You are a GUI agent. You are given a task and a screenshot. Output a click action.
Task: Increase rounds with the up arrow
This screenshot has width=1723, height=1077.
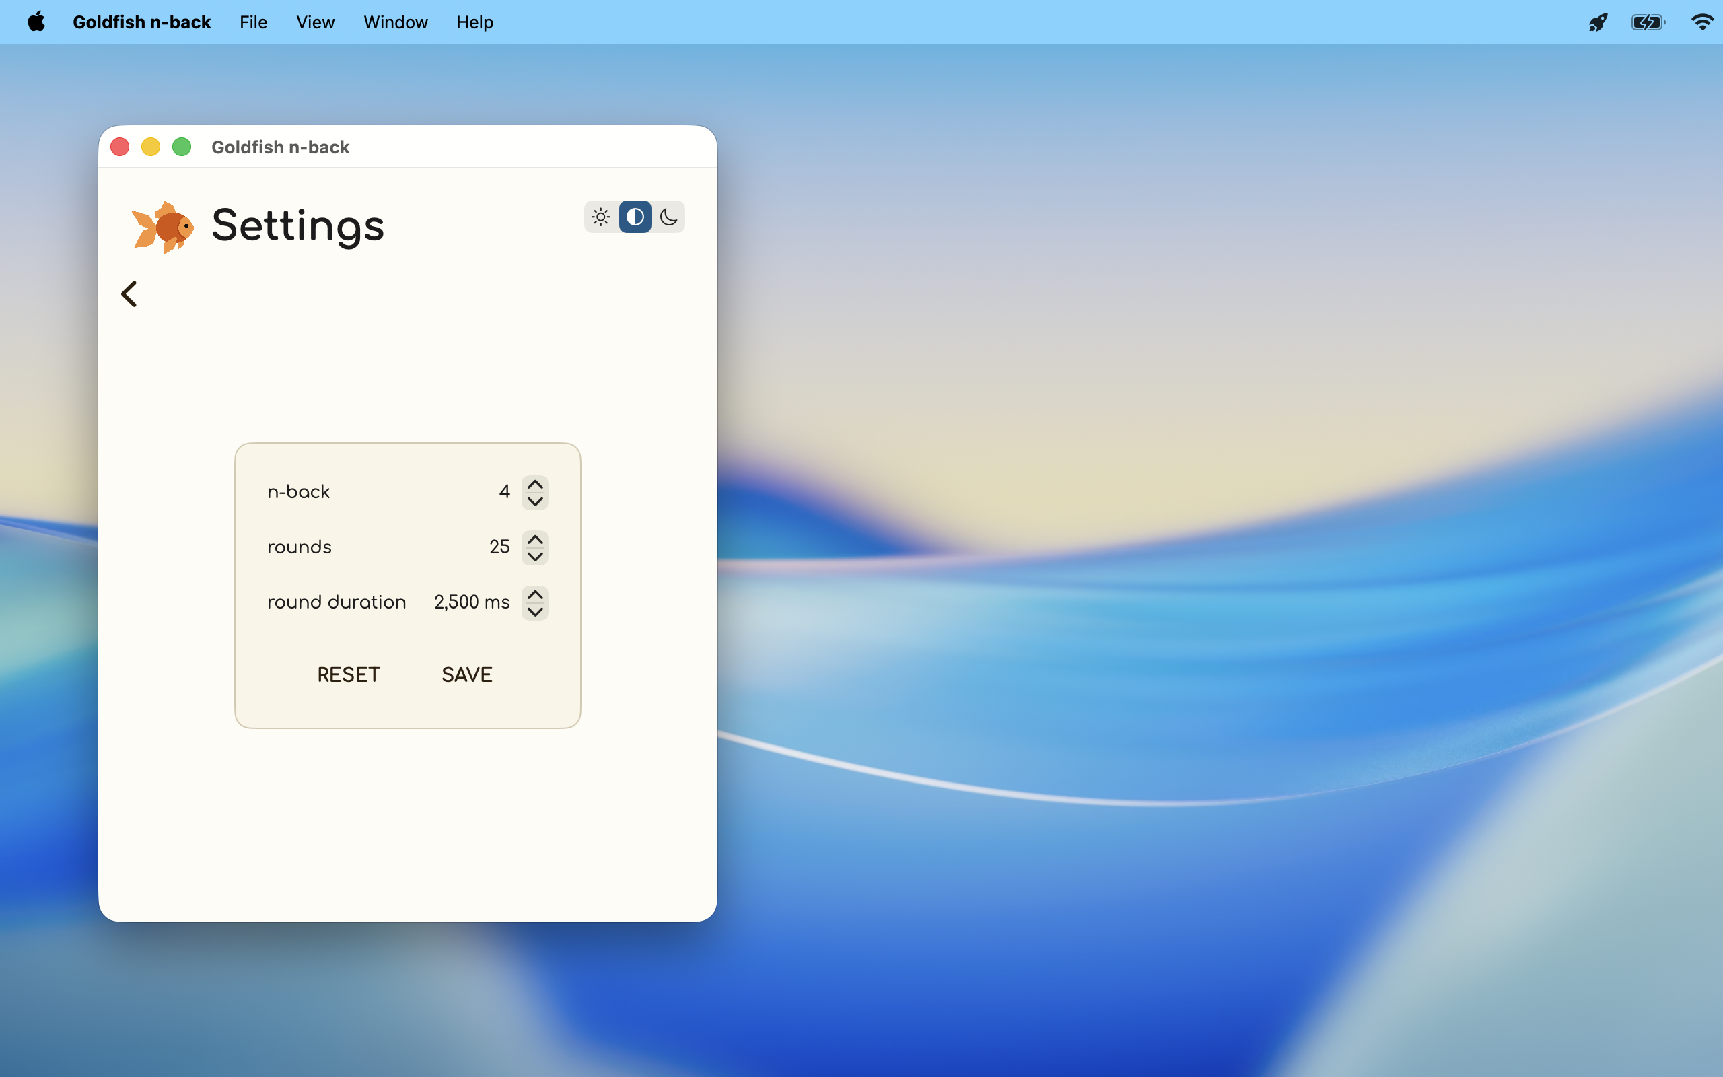pos(534,539)
